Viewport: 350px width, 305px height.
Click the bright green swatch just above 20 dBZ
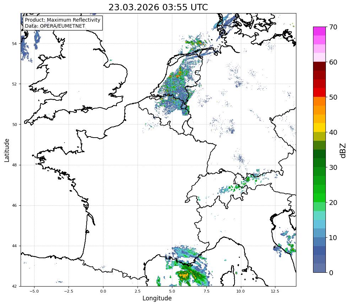(319, 198)
